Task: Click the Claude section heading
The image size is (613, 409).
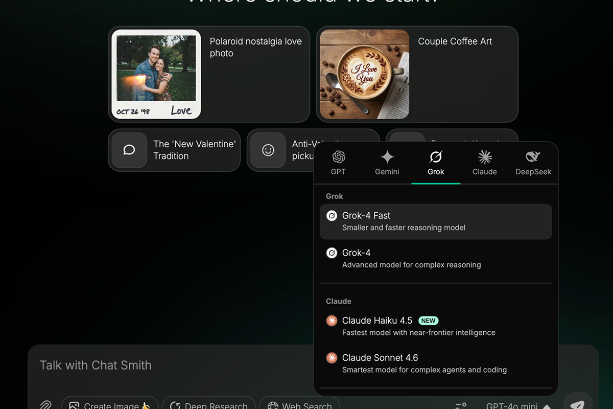Action: [339, 301]
